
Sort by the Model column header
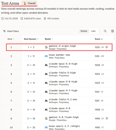point(49,39)
